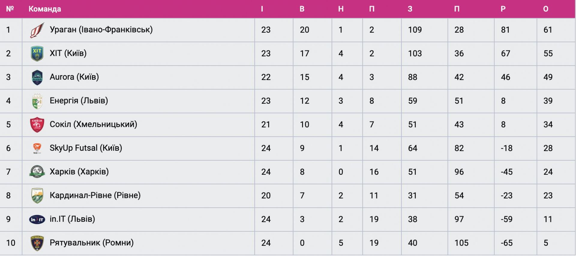Open the SkyUp Futsal (Київ) team name
This screenshot has width=576, height=256.
click(x=86, y=148)
